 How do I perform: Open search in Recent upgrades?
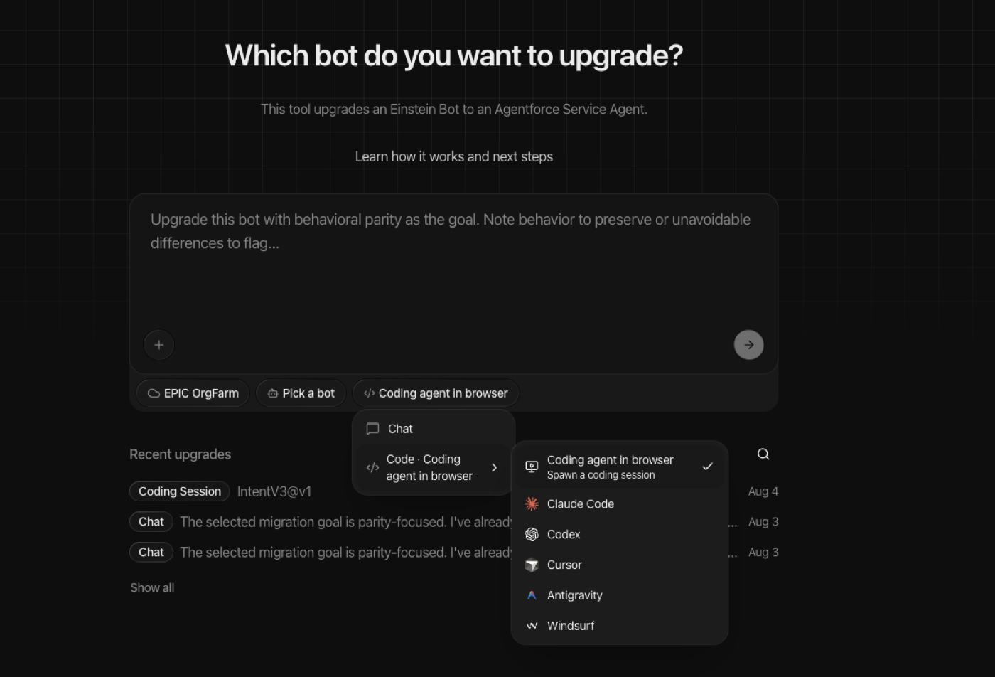(763, 454)
